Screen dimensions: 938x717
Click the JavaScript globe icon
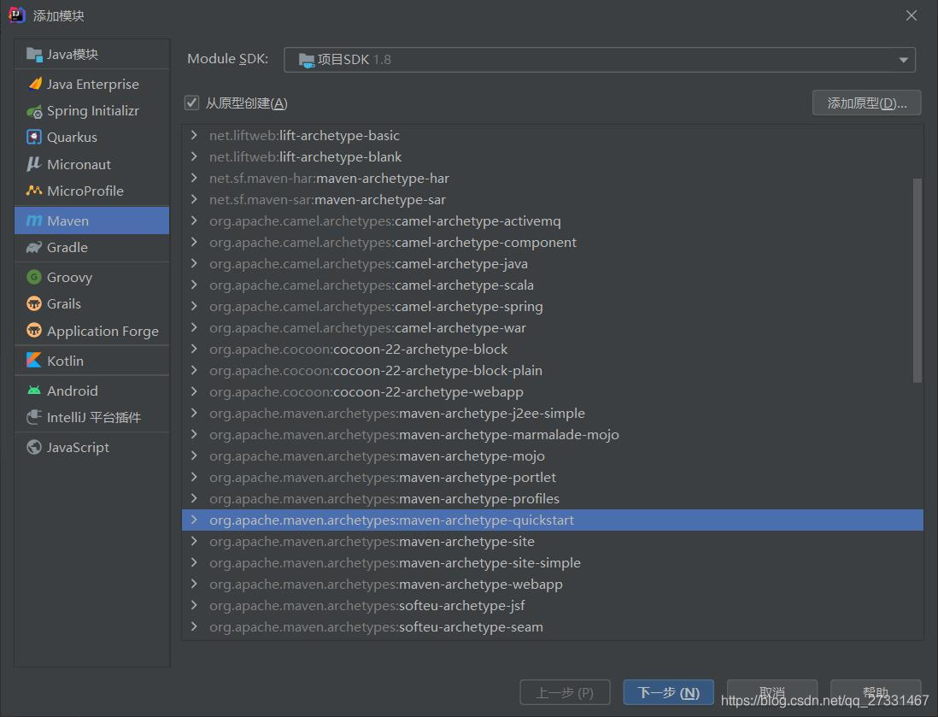[34, 447]
